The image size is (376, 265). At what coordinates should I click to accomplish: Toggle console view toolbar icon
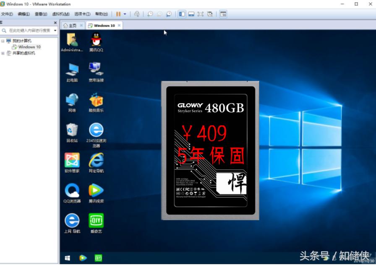[223, 14]
